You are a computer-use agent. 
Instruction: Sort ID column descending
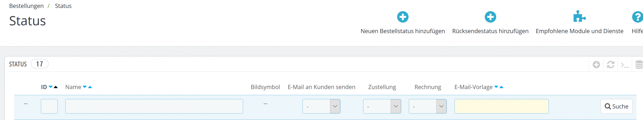tap(51, 87)
